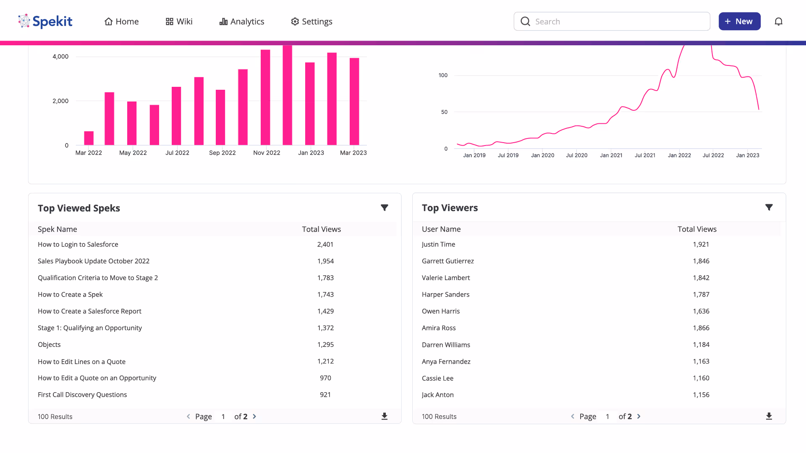This screenshot has height=453, width=806.
Task: Select viewer Justin Time
Action: pyautogui.click(x=438, y=244)
